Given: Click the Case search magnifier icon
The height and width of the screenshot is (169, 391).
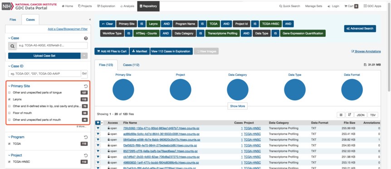Looking at the screenshot, I should [12, 46].
